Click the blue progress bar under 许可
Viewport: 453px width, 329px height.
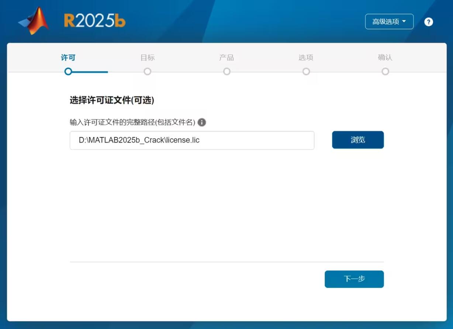(x=90, y=72)
